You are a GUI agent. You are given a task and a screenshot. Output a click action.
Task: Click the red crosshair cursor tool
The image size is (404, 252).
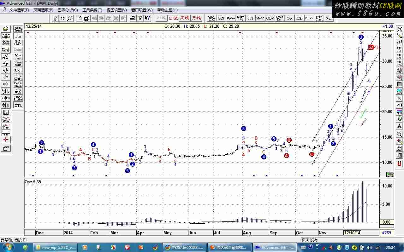click(x=6, y=140)
